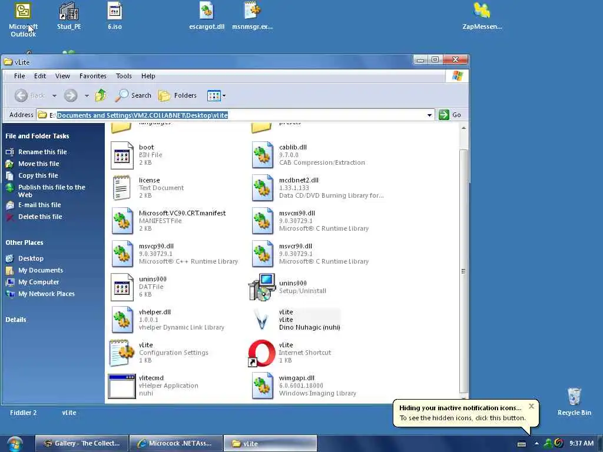Select escargot.dll on the desktop
The image size is (603, 452).
pyautogui.click(x=207, y=16)
